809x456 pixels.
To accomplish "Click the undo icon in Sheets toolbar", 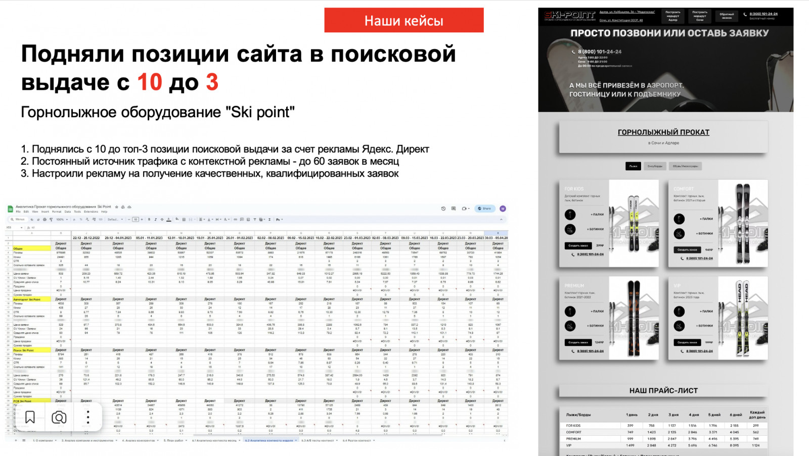I will tap(31, 220).
